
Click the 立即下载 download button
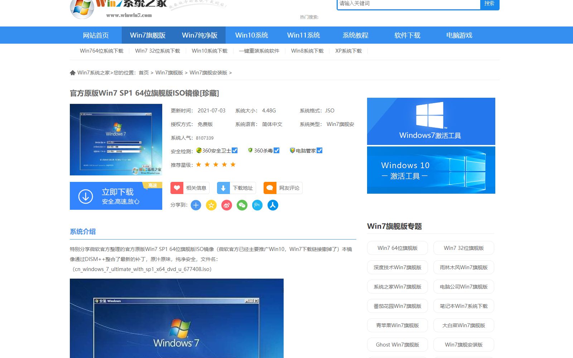[116, 196]
